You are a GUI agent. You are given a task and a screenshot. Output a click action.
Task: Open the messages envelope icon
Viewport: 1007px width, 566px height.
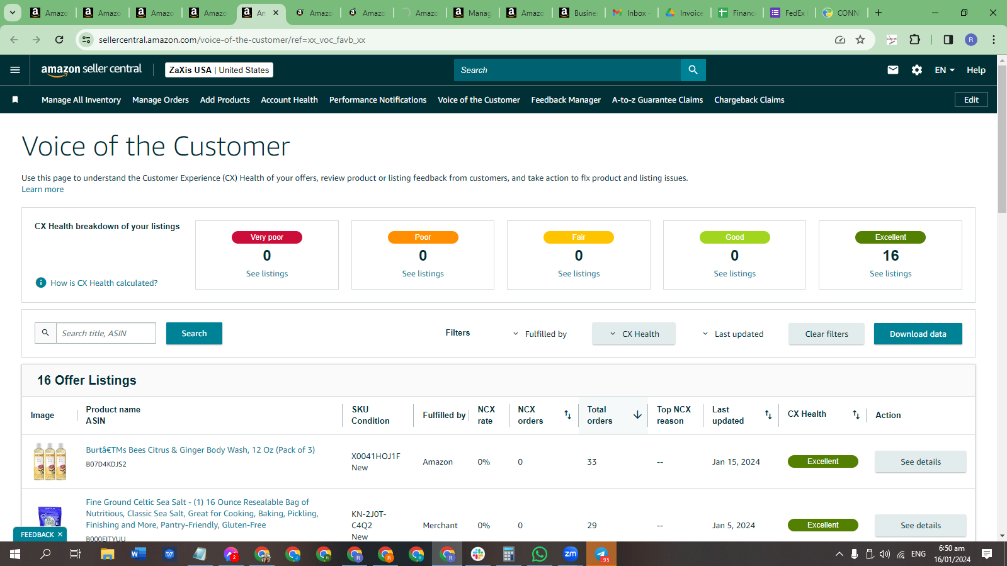click(893, 70)
